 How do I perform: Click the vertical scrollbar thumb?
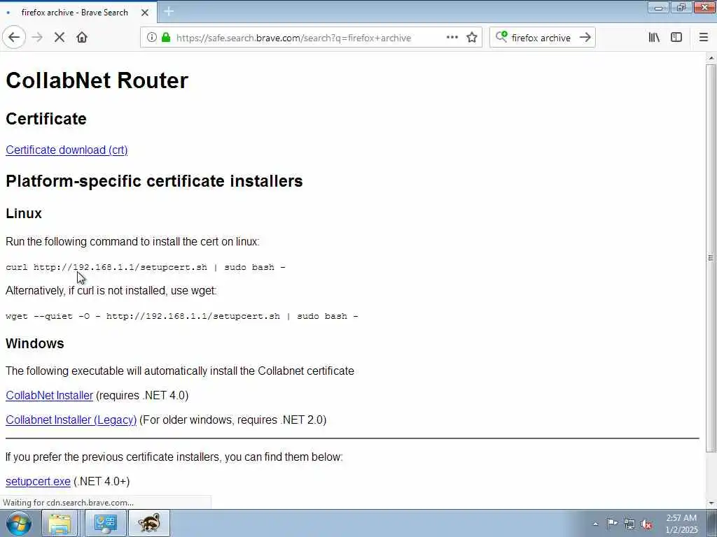pos(711,258)
